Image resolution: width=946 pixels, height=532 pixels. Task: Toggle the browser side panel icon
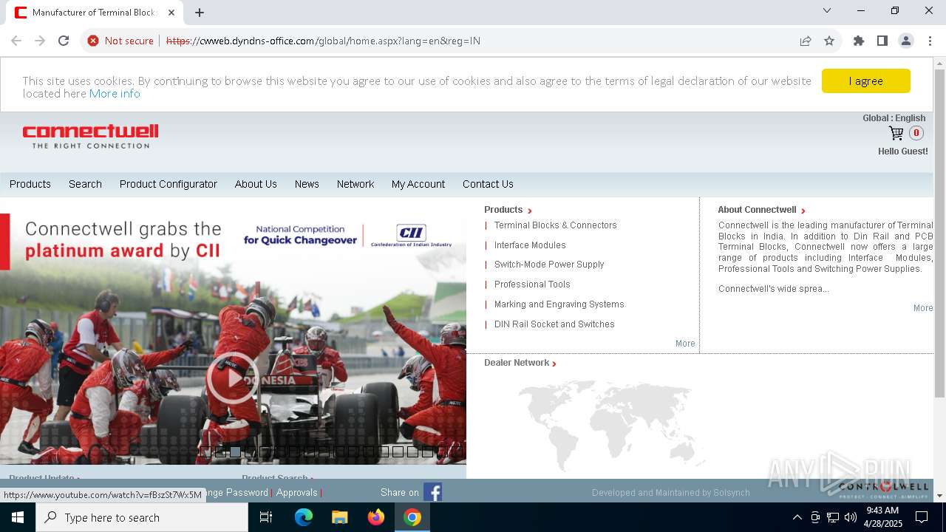882,41
